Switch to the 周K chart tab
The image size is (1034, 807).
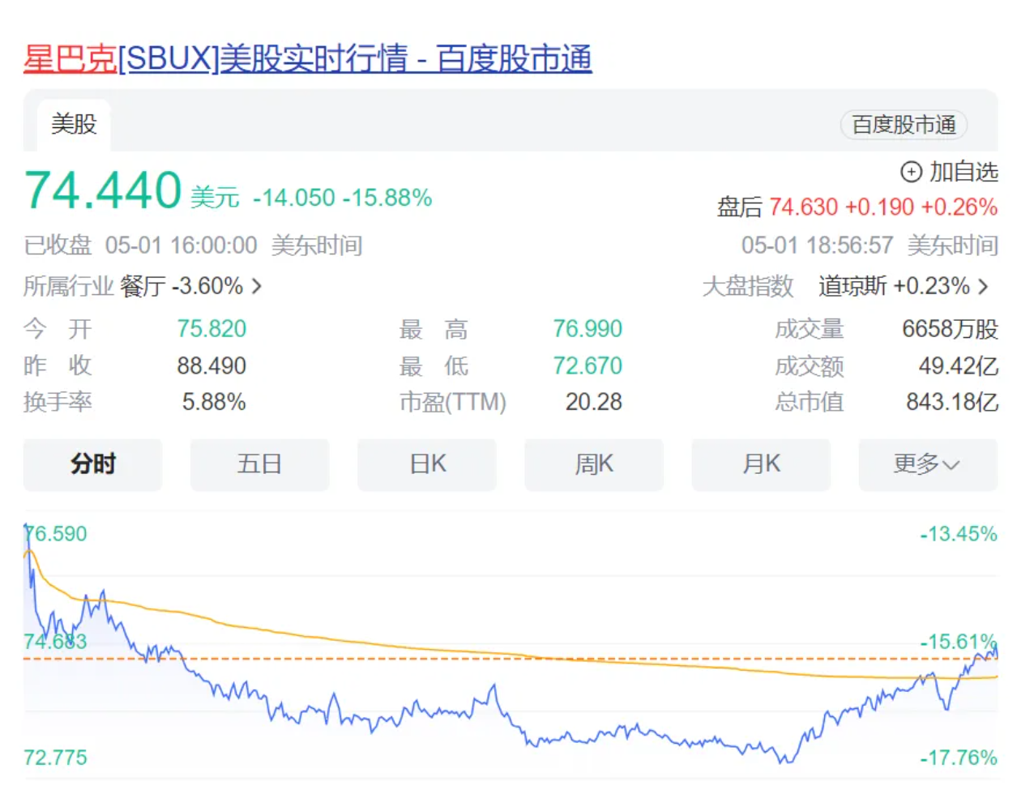[594, 464]
